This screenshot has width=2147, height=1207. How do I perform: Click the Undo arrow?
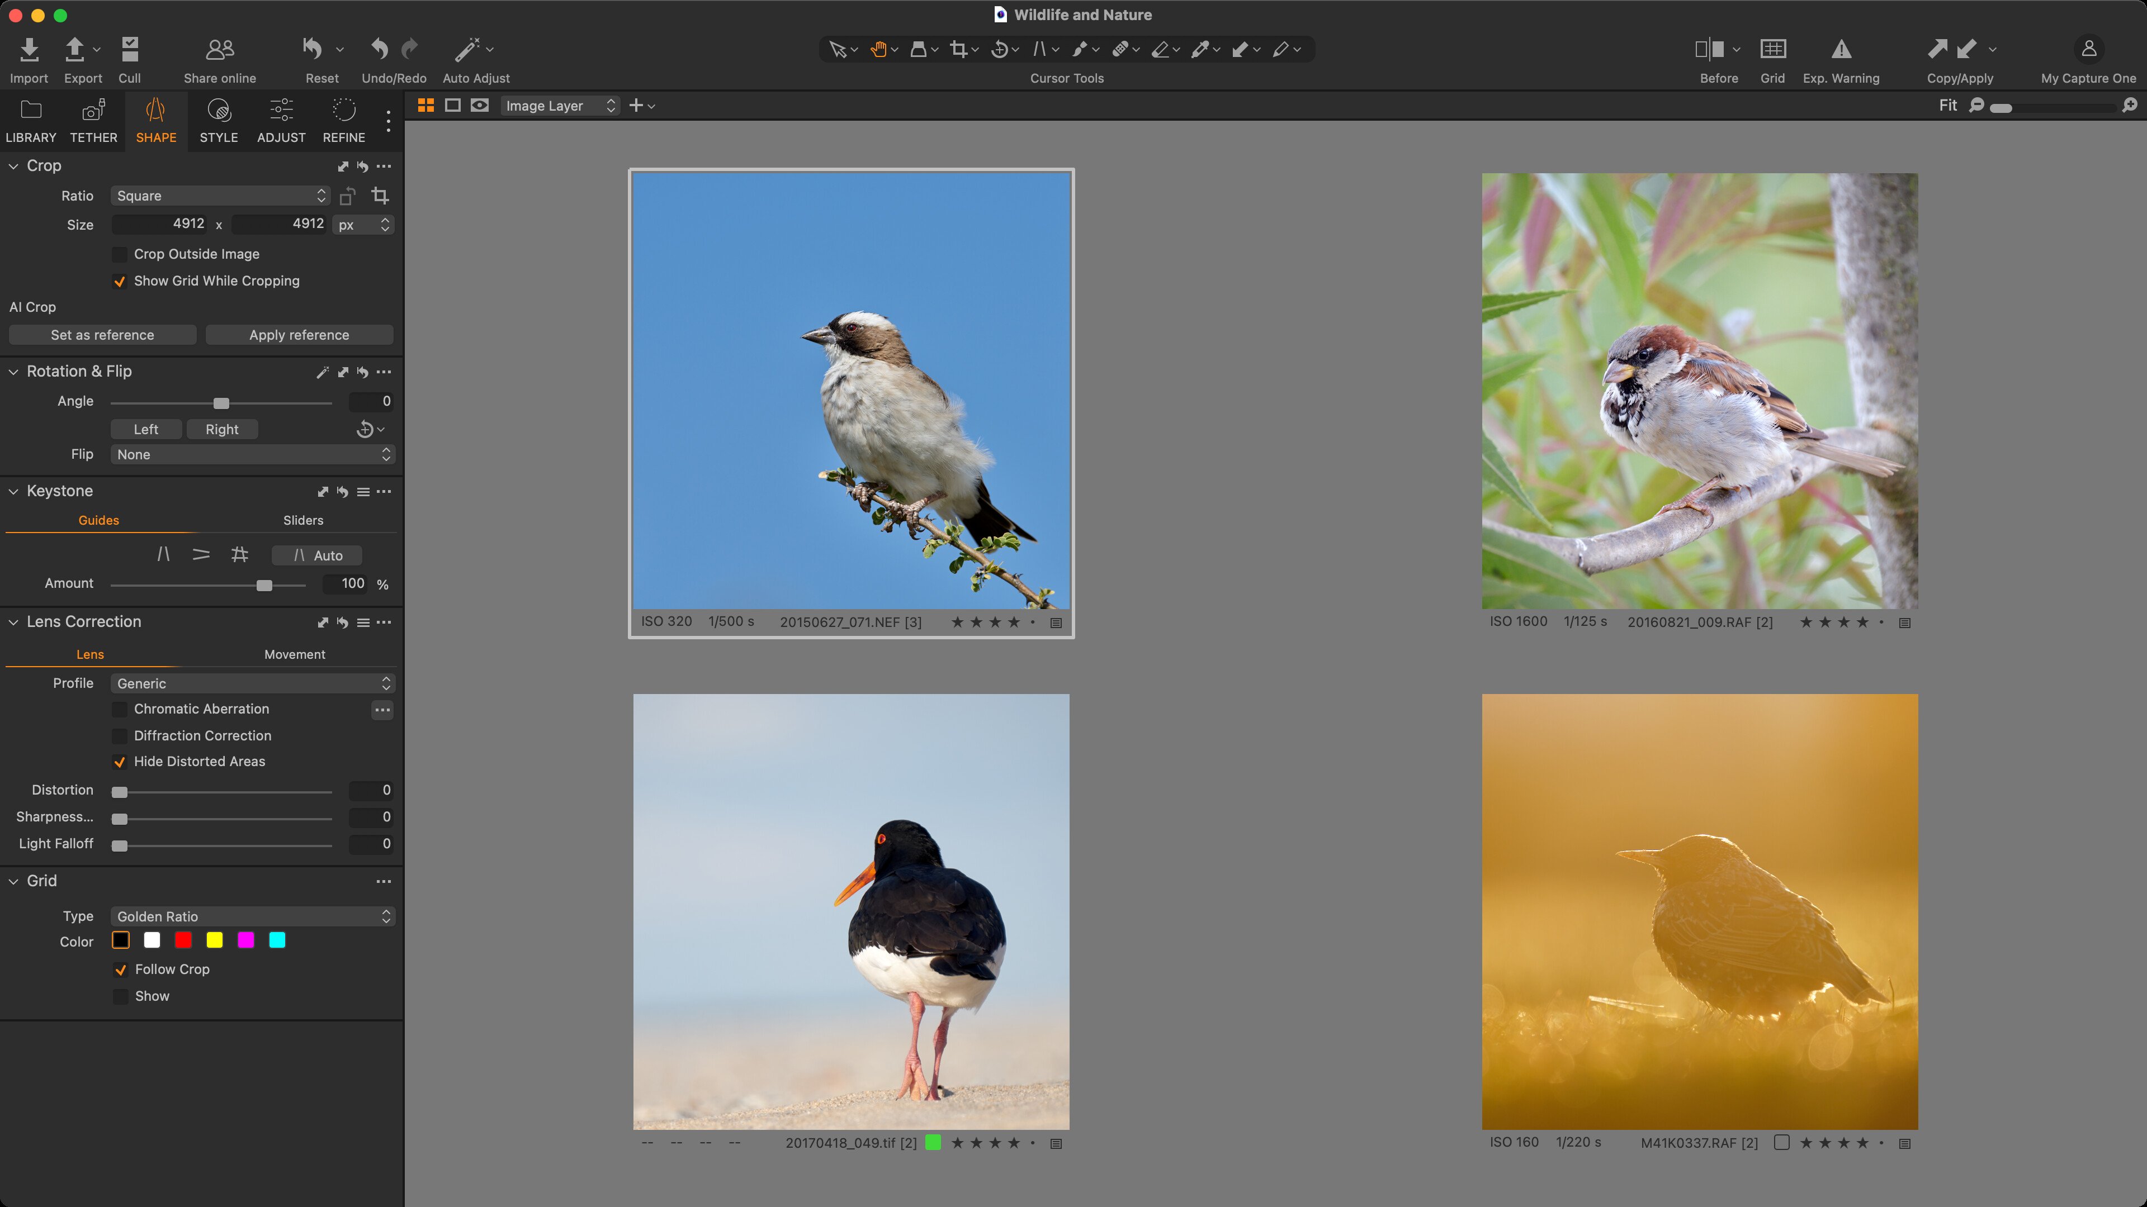click(379, 49)
